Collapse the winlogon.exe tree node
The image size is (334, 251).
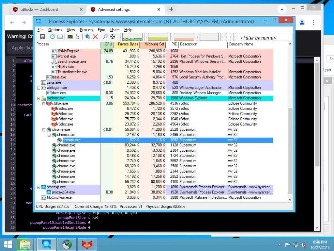38,88
